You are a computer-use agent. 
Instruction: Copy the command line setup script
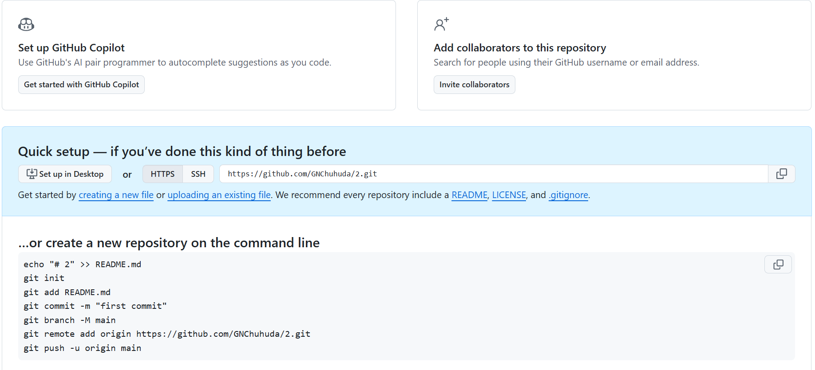(x=778, y=265)
